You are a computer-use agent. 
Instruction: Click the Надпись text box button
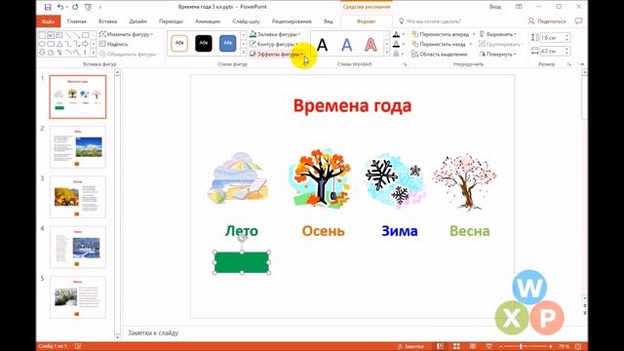pyautogui.click(x=114, y=44)
